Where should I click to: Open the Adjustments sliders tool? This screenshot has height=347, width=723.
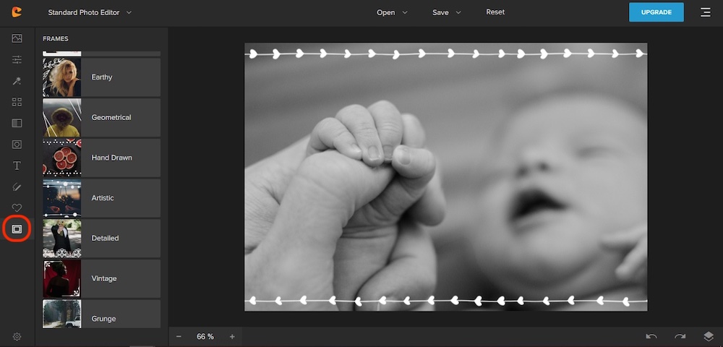pyautogui.click(x=17, y=59)
